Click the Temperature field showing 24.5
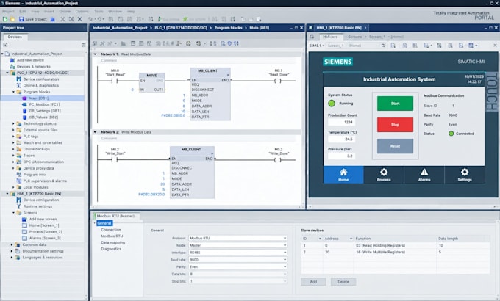500x301 pixels. tap(341, 139)
